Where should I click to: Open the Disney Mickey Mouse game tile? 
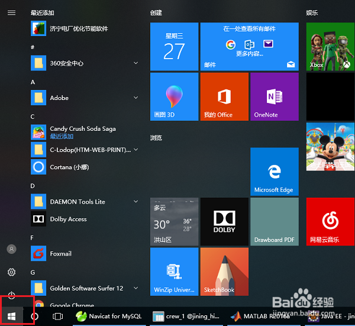coord(331,147)
